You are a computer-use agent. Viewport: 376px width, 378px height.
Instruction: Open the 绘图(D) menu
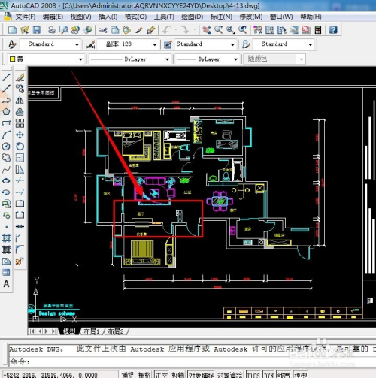point(192,17)
